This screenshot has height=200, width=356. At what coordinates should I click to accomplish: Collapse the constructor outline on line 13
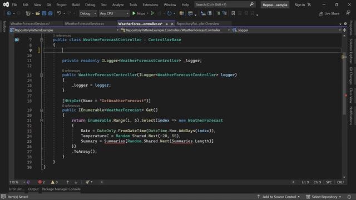click(x=42, y=75)
